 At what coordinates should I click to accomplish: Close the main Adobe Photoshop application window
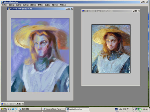pyautogui.click(x=146, y=2)
